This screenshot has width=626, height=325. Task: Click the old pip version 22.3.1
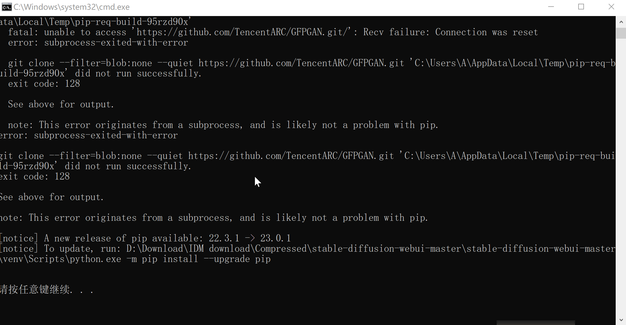coord(224,238)
